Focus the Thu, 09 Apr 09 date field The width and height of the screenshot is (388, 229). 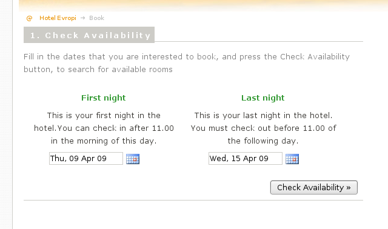point(86,159)
